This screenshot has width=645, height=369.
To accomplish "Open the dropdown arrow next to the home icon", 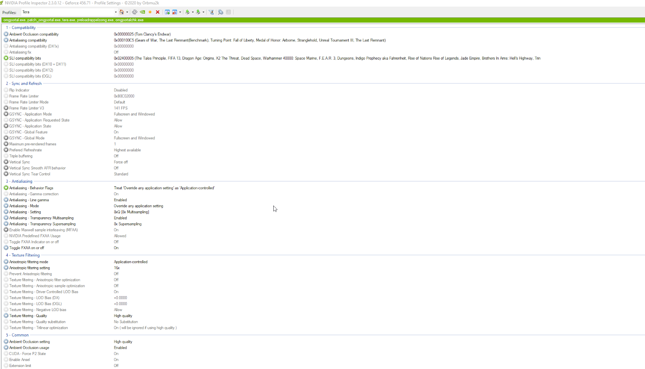I will [x=127, y=12].
